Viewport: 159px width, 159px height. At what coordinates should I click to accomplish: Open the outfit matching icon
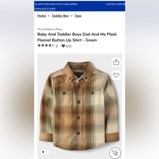coord(115,153)
